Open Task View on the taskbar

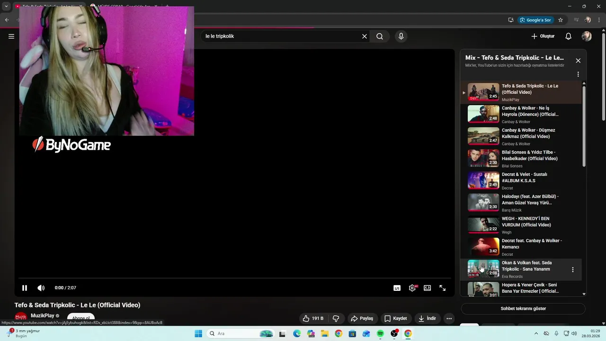point(282,333)
